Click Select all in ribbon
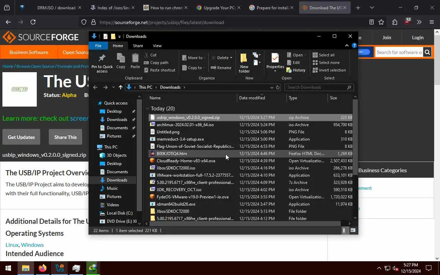Viewport: 440px width, 275px height. (323, 55)
